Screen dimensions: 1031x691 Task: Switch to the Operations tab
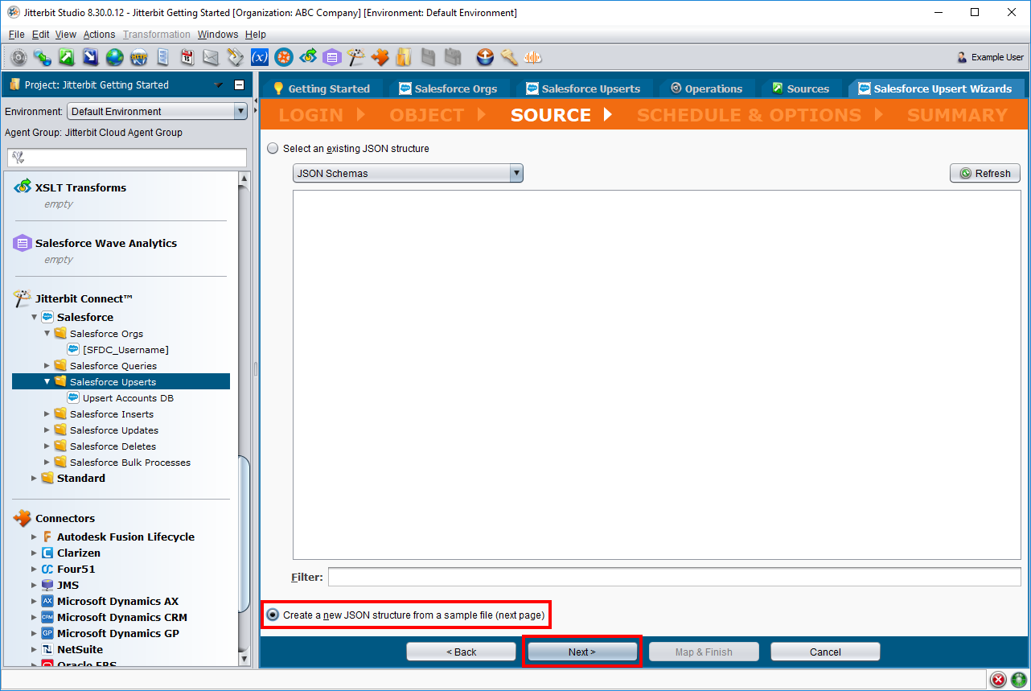tap(706, 88)
